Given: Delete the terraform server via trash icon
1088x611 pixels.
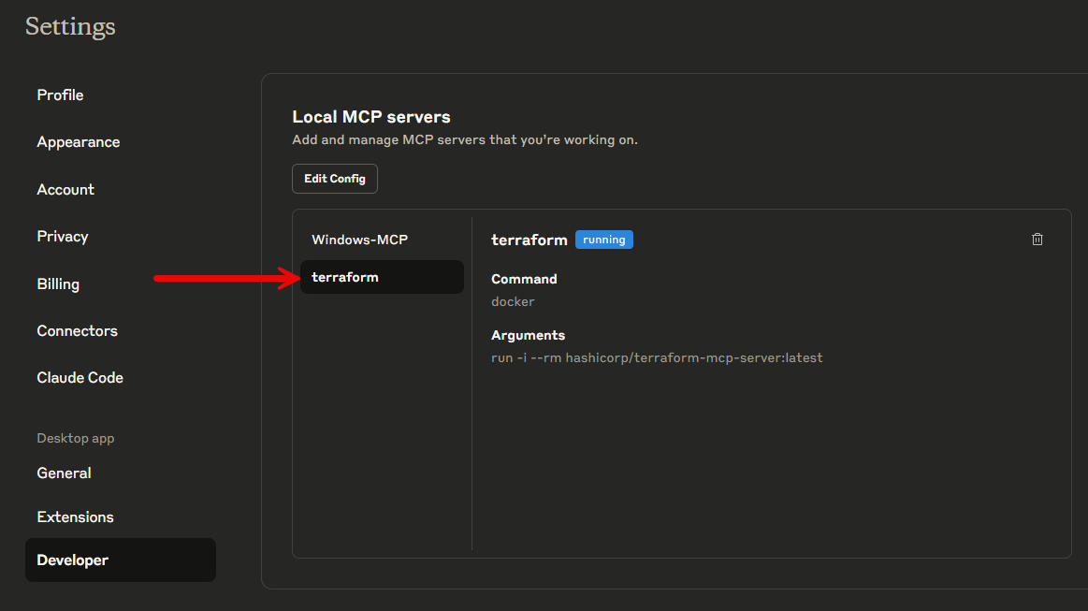Looking at the screenshot, I should click(x=1037, y=240).
